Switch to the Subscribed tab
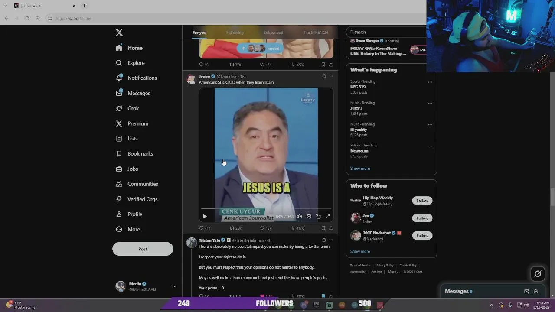Screen dimensions: 555x312 click(273, 32)
